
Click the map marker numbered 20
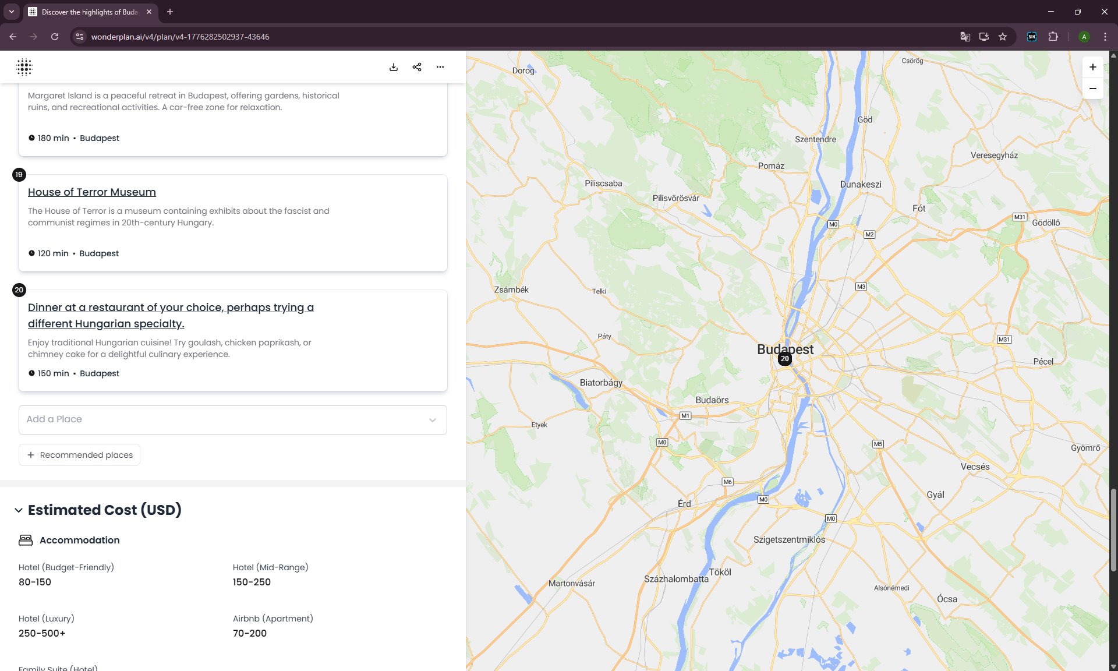(784, 358)
